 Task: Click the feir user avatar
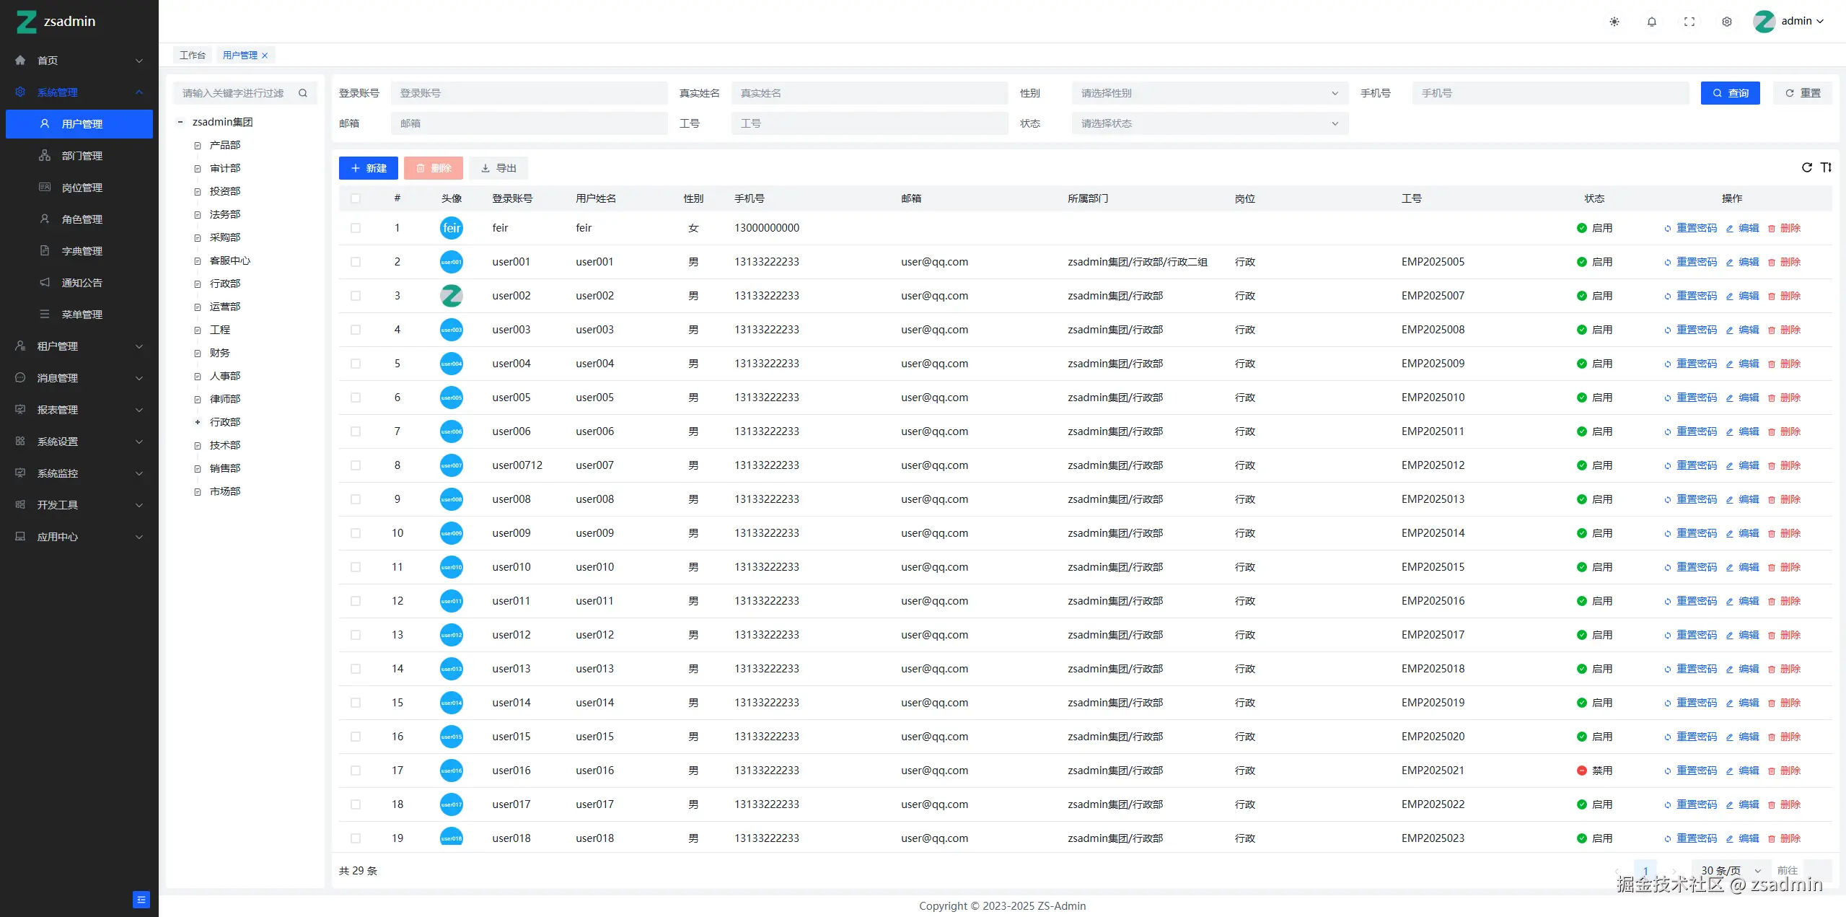point(452,228)
